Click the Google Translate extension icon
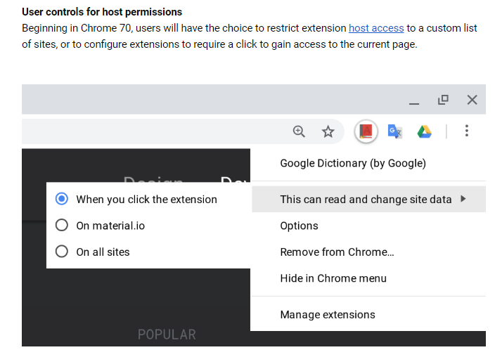This screenshot has height=357, width=495. click(395, 131)
